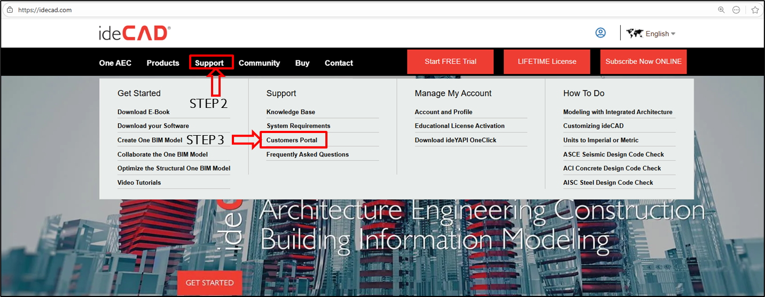Click the Start FREE Trial button

450,61
